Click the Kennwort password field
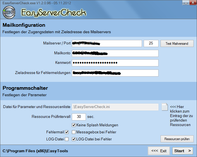 (x=115, y=63)
